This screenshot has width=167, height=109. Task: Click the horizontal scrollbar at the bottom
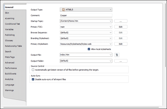point(81,107)
